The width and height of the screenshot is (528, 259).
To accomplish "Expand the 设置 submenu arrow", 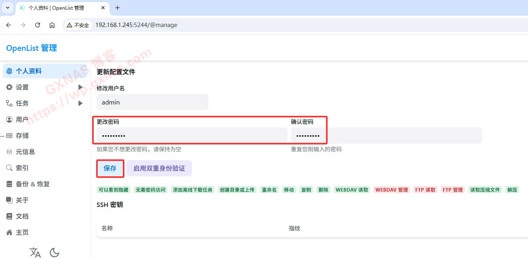I will (x=80, y=87).
